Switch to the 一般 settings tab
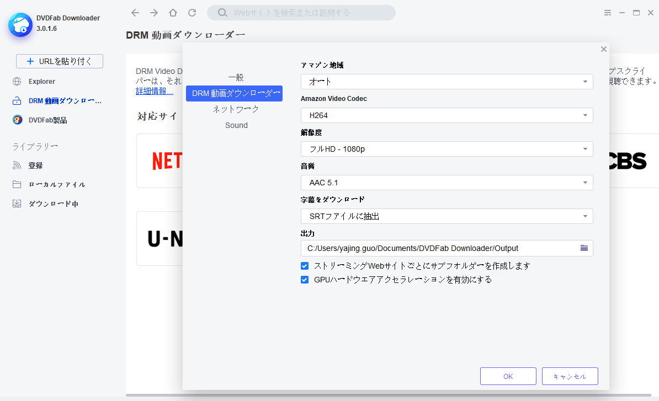 point(236,77)
